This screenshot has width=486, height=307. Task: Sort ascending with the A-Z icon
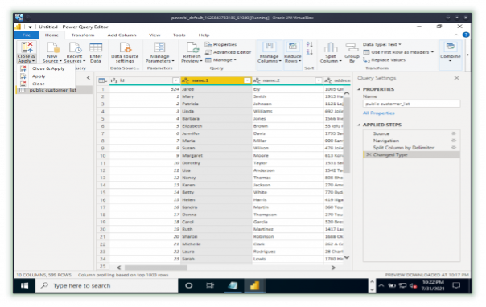click(309, 44)
